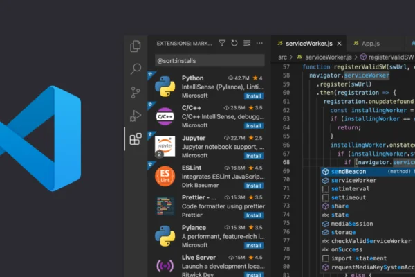
Task: Click the Pylance extension title
Action: coord(194,227)
